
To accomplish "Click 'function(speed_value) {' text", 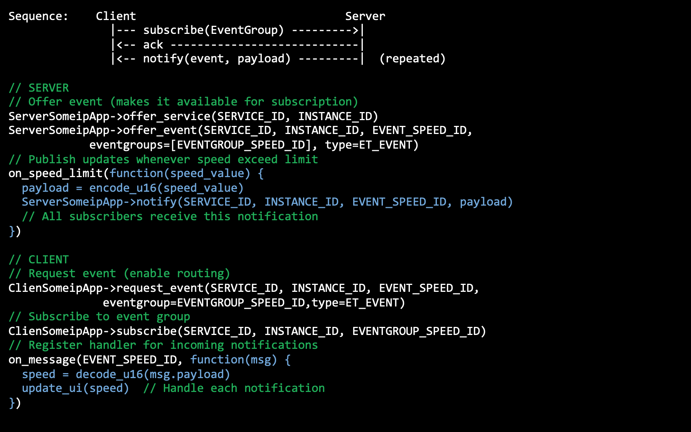I will click(x=187, y=174).
